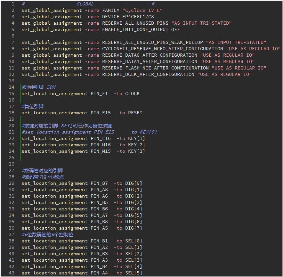Click PIN_B3 in the SEL[2] line
Image resolution: width=283 pixels, height=277 pixels.
pos(99,254)
